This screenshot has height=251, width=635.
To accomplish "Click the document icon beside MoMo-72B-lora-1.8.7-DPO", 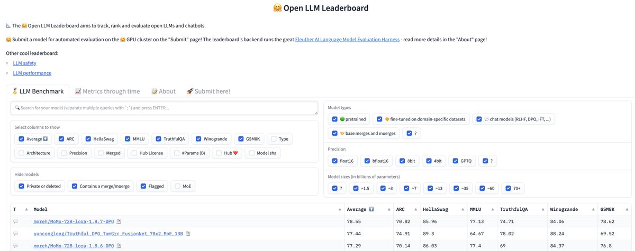I will (x=119, y=221).
